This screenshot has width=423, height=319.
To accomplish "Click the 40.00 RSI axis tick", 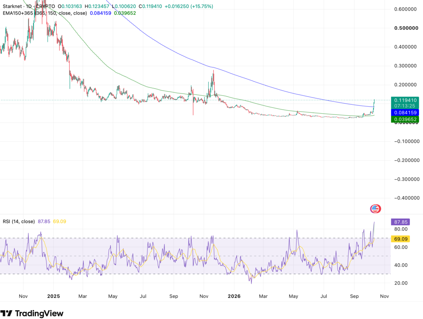I will [x=401, y=265].
